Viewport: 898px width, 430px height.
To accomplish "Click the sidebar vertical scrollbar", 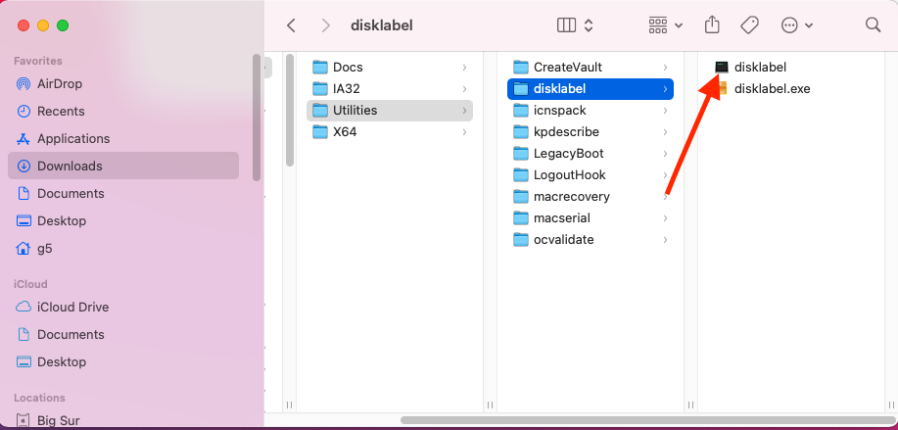I will click(256, 118).
